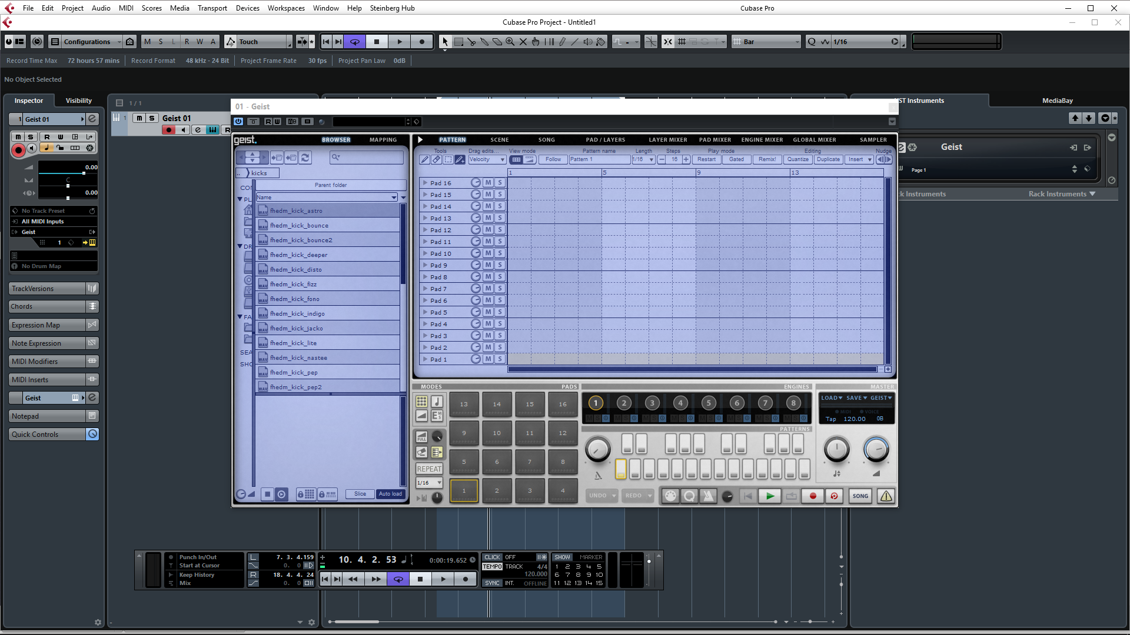Select the Glue tool
Screen dimensions: 1130x635
[484, 42]
